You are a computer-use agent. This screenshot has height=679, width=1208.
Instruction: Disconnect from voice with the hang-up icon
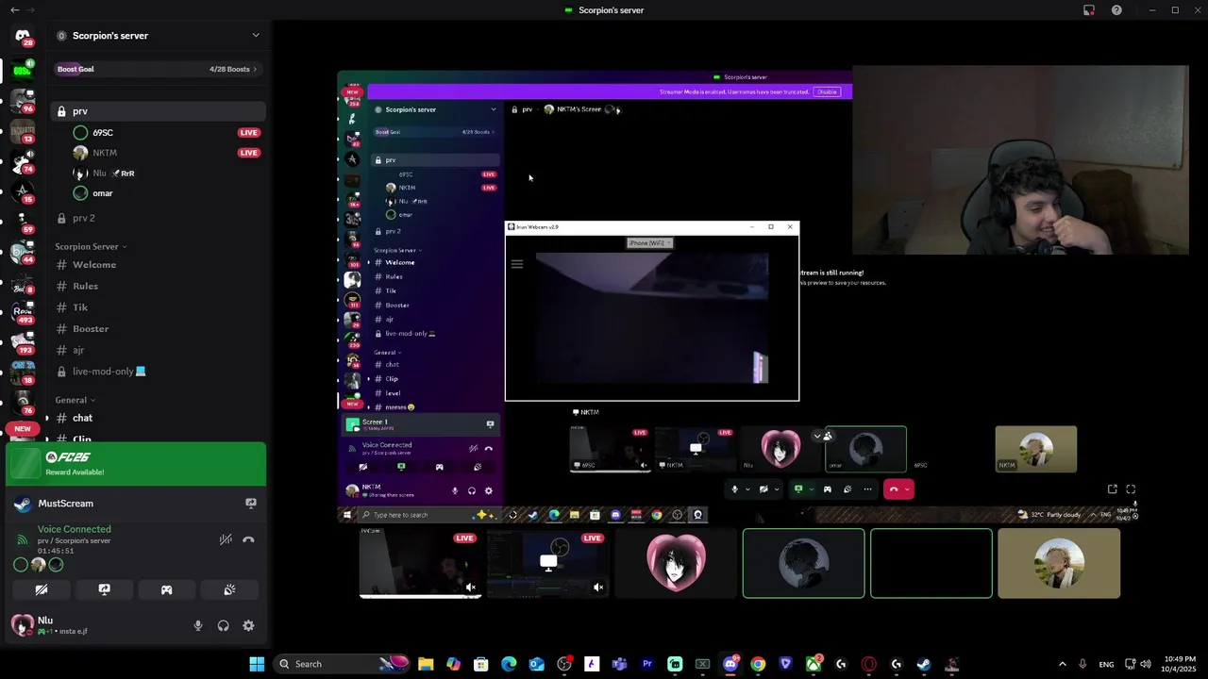tap(248, 539)
